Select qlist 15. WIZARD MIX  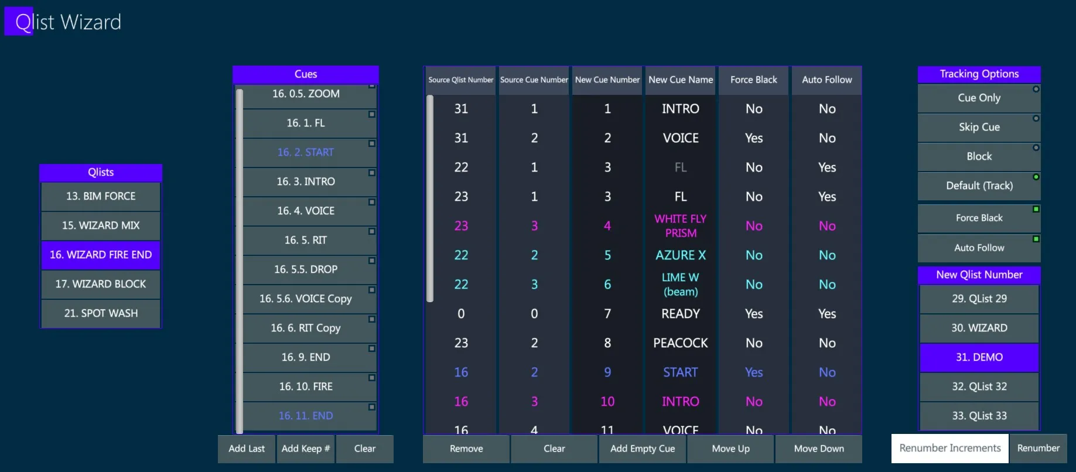101,226
